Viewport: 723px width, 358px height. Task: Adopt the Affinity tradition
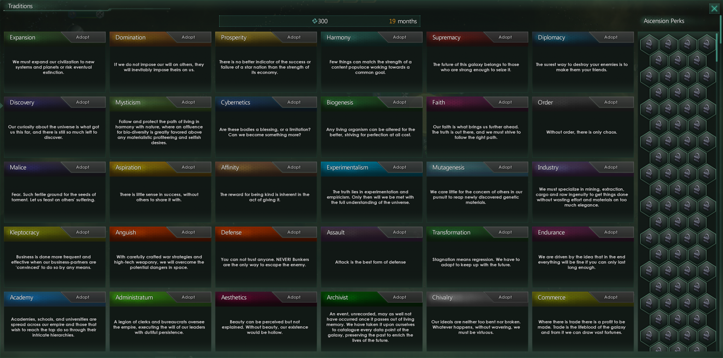(x=294, y=167)
